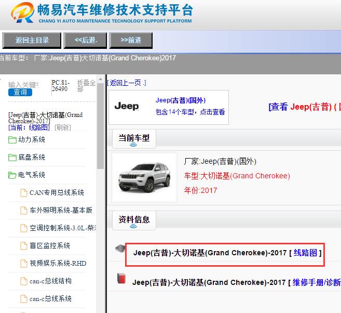Image resolution: width=341 pixels, height=313 pixels.
Task: Select the 当前车型 tab
Action: tap(134, 139)
